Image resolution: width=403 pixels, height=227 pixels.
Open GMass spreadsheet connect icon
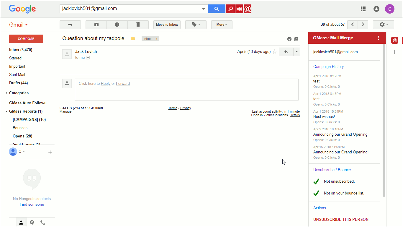point(239,9)
